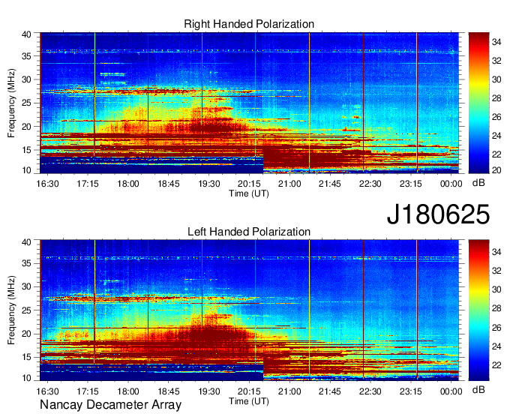
Task: Click the dB unit label of Left Handed colorbar
Action: coord(478,389)
